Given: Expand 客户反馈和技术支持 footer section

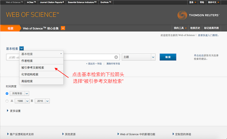Looking at the screenshot, I should (x=20, y=134).
